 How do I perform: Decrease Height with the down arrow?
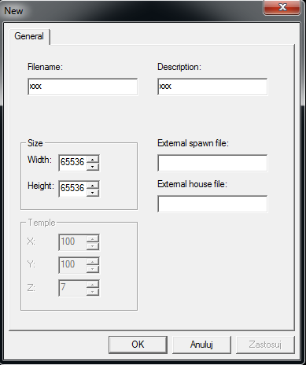click(x=93, y=193)
